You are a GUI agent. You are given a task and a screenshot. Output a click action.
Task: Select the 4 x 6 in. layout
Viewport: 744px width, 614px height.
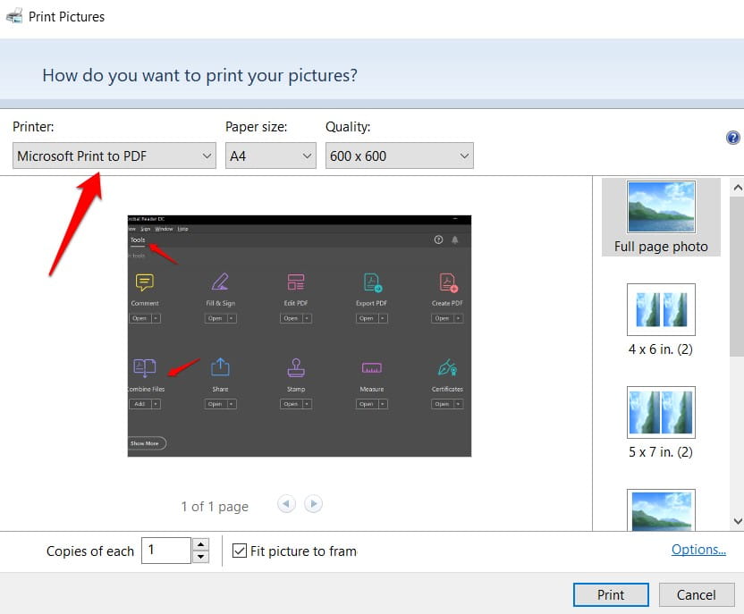point(661,309)
